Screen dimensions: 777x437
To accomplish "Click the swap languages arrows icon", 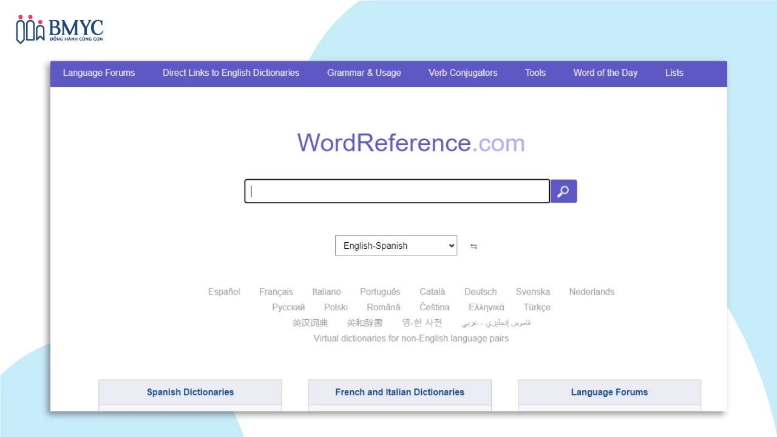I will (x=473, y=246).
